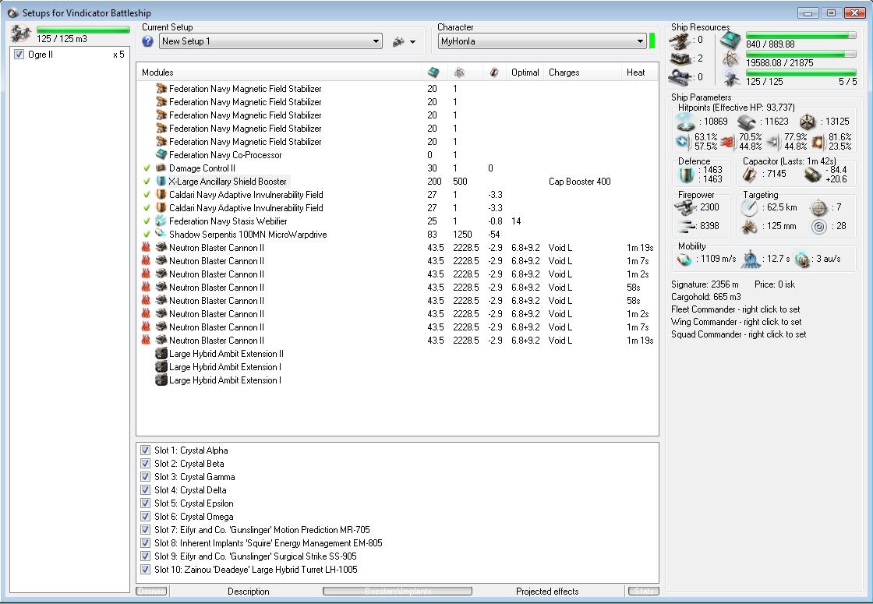Click the hull hitpoints icon showing 13125
Viewport: 873px width, 604px height.
pos(808,122)
